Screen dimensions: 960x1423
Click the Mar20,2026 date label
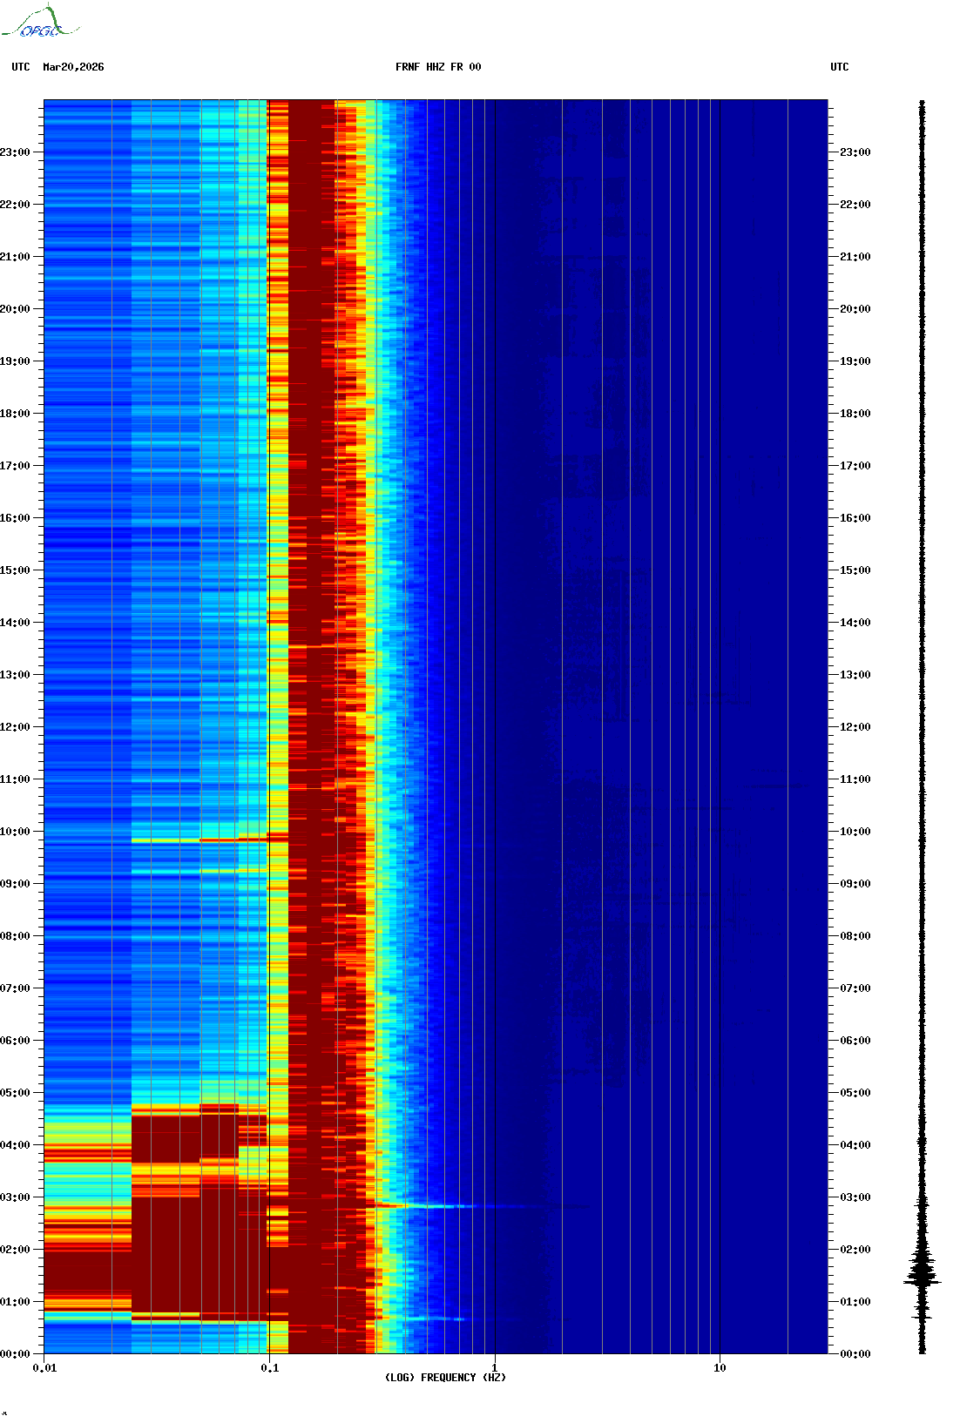point(73,67)
